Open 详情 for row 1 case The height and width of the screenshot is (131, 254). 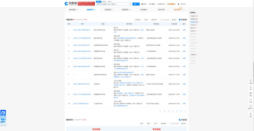(x=184, y=30)
